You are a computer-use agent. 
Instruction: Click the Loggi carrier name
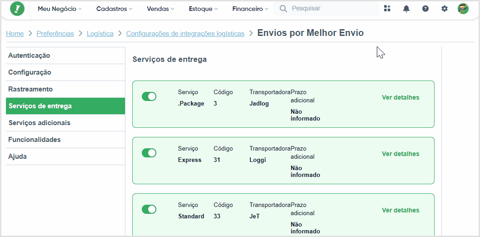(258, 160)
